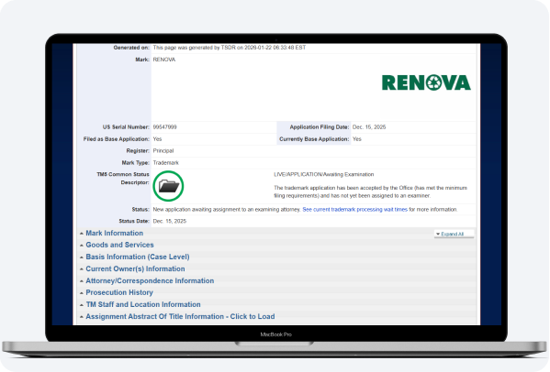Click LIVE/APPLICATION/Awaiting Examination text

coord(324,174)
